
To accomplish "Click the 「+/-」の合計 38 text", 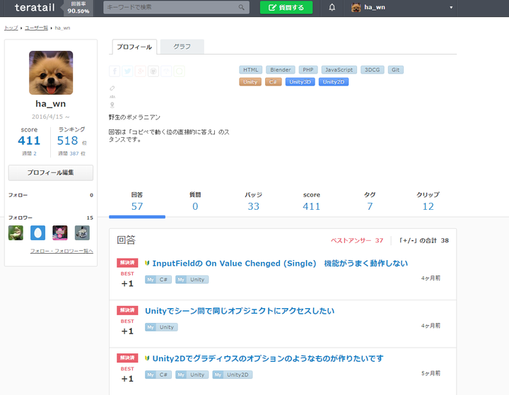I will click(424, 240).
